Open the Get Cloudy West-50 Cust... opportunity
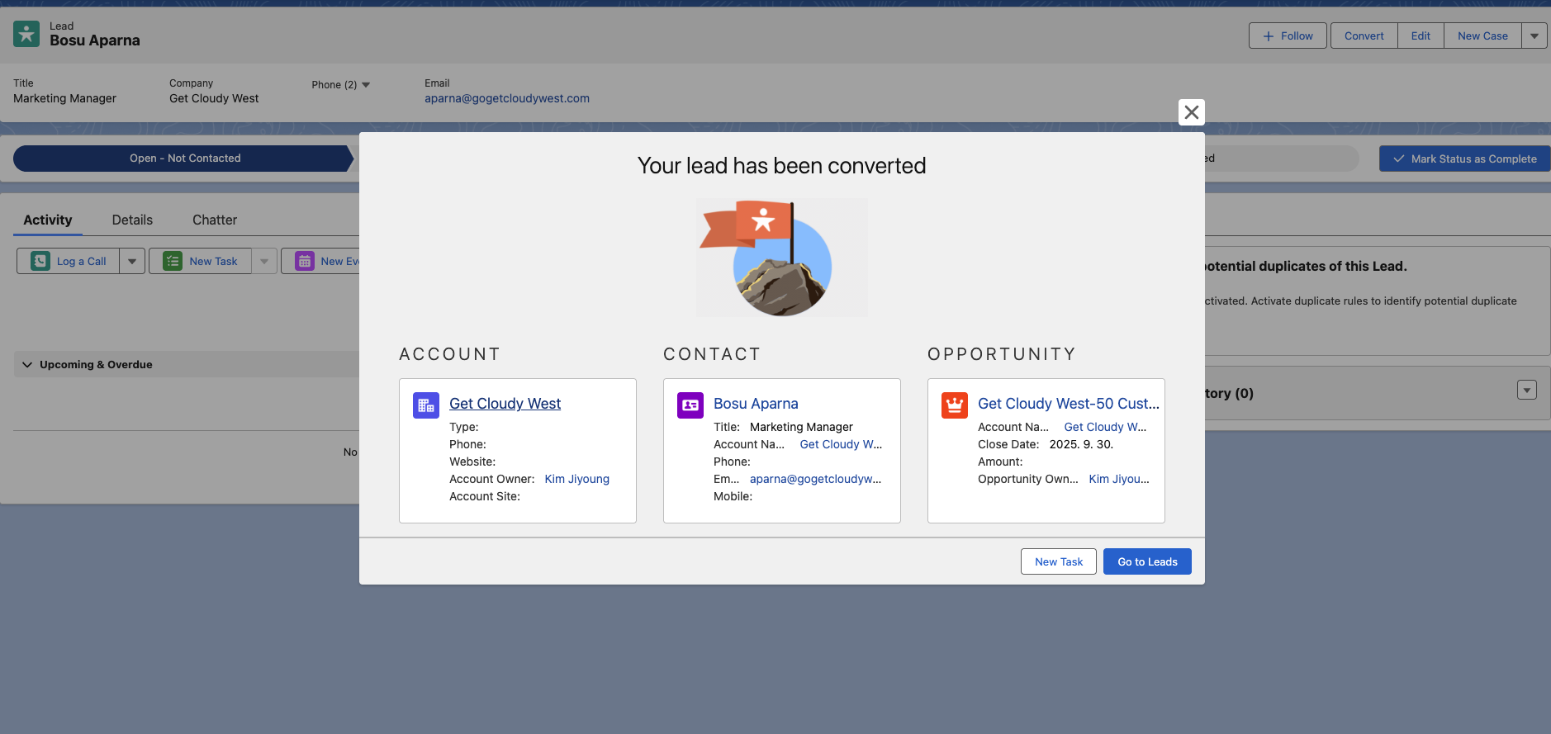The image size is (1551, 734). click(1069, 404)
